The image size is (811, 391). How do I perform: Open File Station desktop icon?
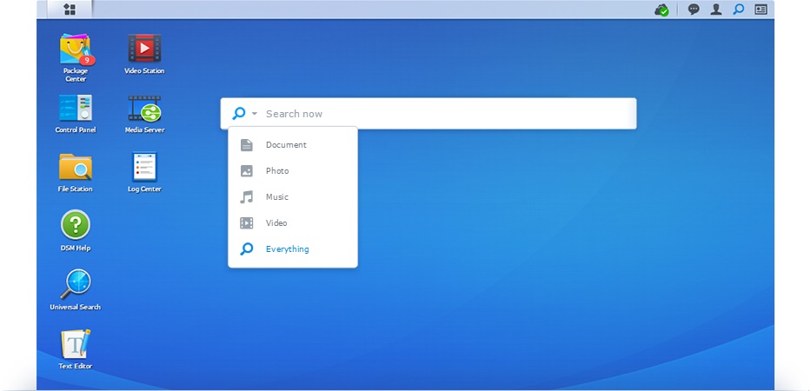(76, 167)
